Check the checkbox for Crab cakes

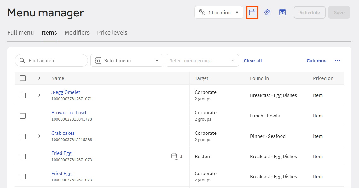pyautogui.click(x=22, y=136)
